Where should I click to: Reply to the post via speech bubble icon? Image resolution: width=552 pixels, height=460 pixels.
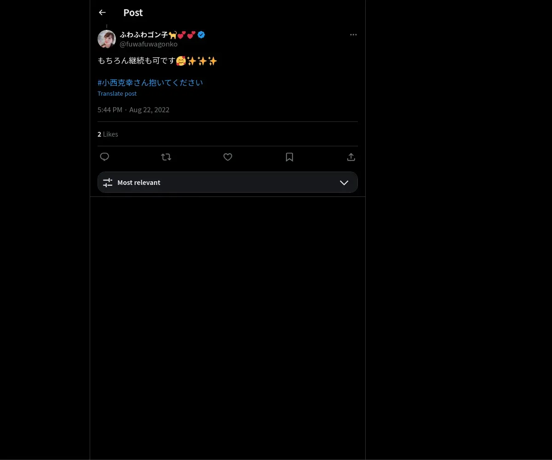click(x=104, y=157)
